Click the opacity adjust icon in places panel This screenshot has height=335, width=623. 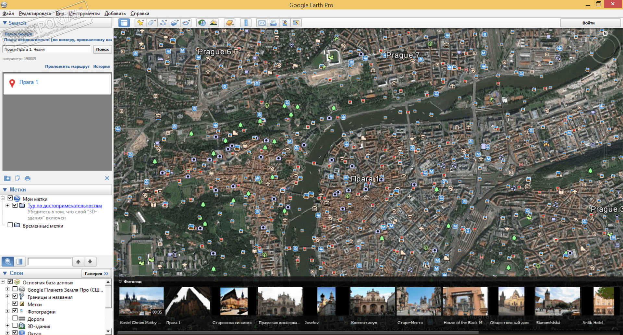19,261
